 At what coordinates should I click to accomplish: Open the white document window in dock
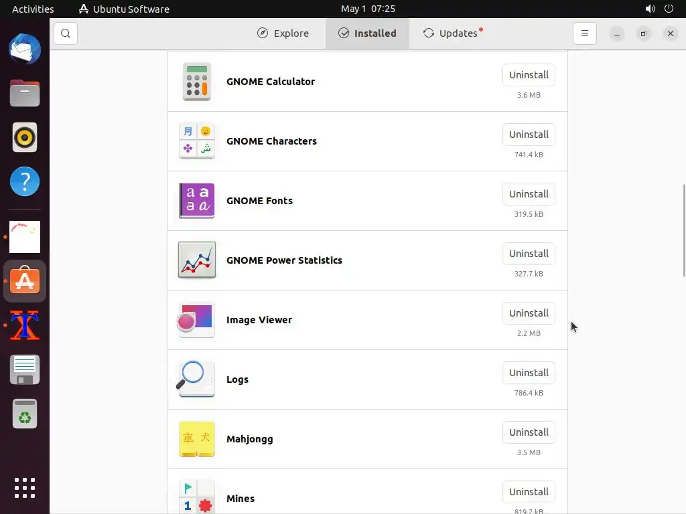[25, 237]
